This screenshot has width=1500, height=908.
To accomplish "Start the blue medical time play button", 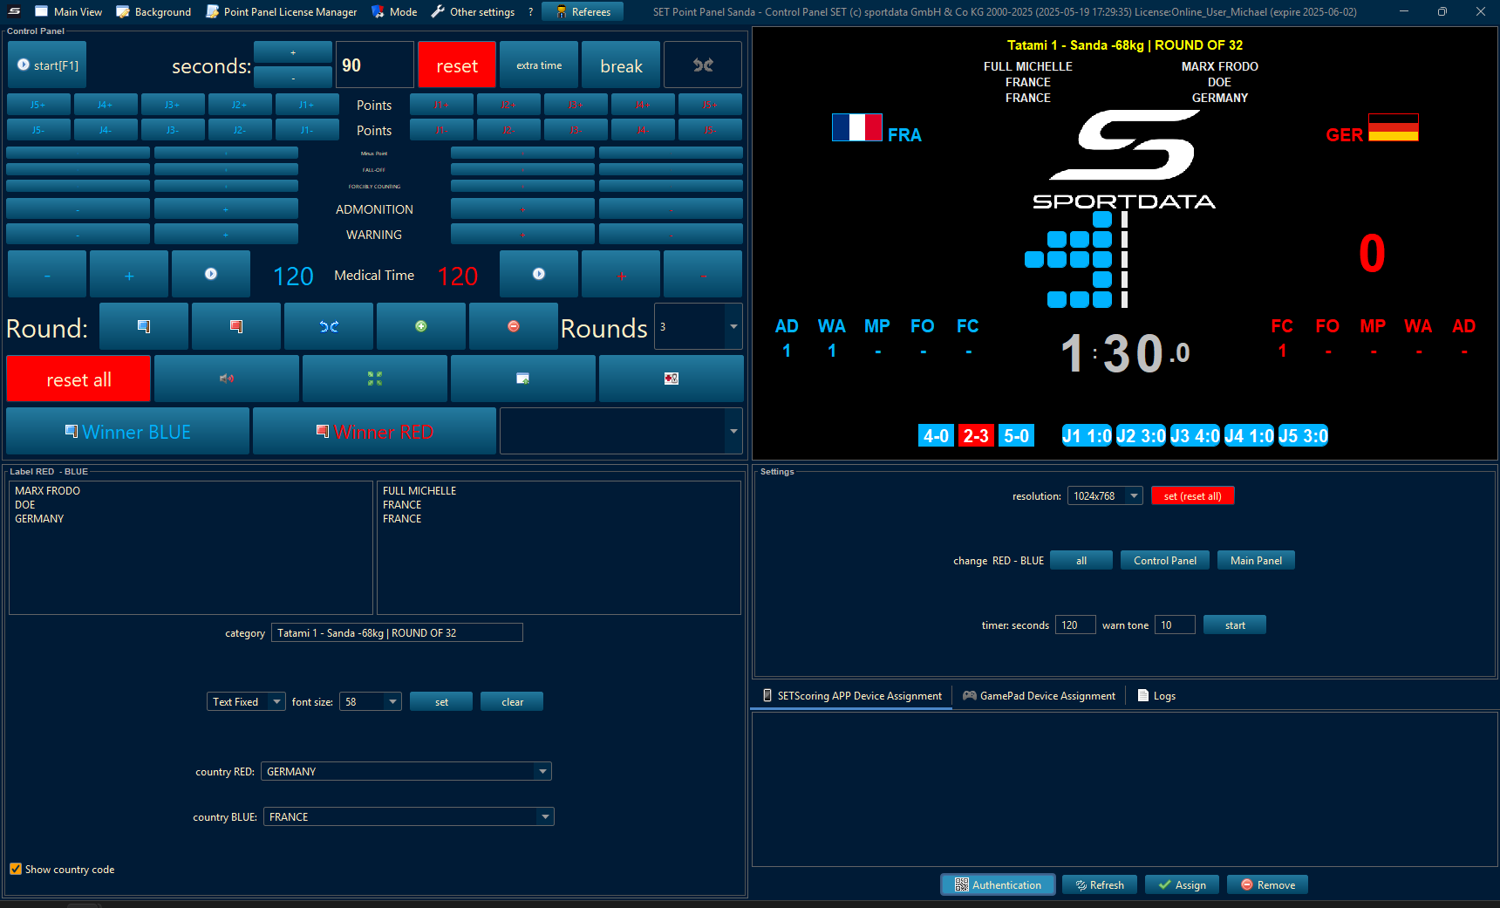I will coord(211,274).
